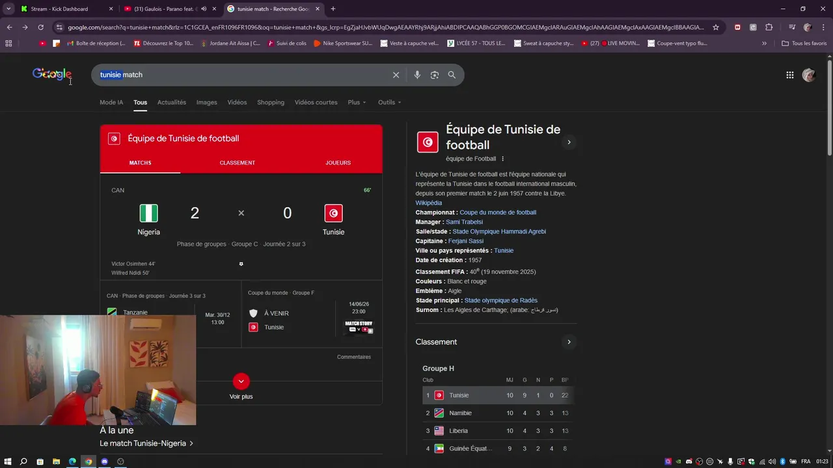This screenshot has width=833, height=468.
Task: Open the tab search dropdown in Chrome
Action: [x=8, y=9]
